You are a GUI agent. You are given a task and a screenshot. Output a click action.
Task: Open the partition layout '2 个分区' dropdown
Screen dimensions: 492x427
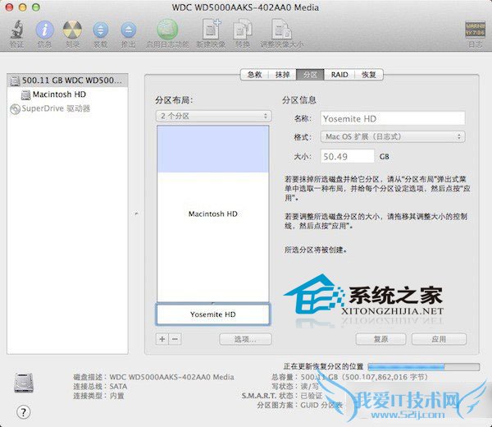pyautogui.click(x=214, y=116)
